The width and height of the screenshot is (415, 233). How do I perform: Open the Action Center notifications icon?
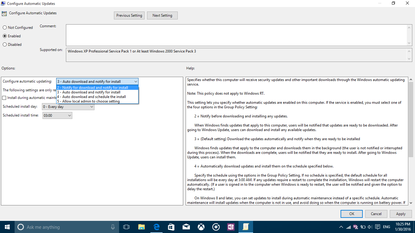pos(378,227)
